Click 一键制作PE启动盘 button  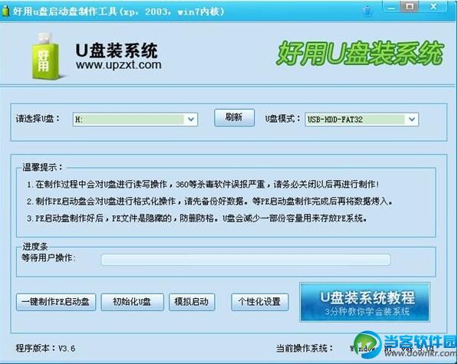56,302
